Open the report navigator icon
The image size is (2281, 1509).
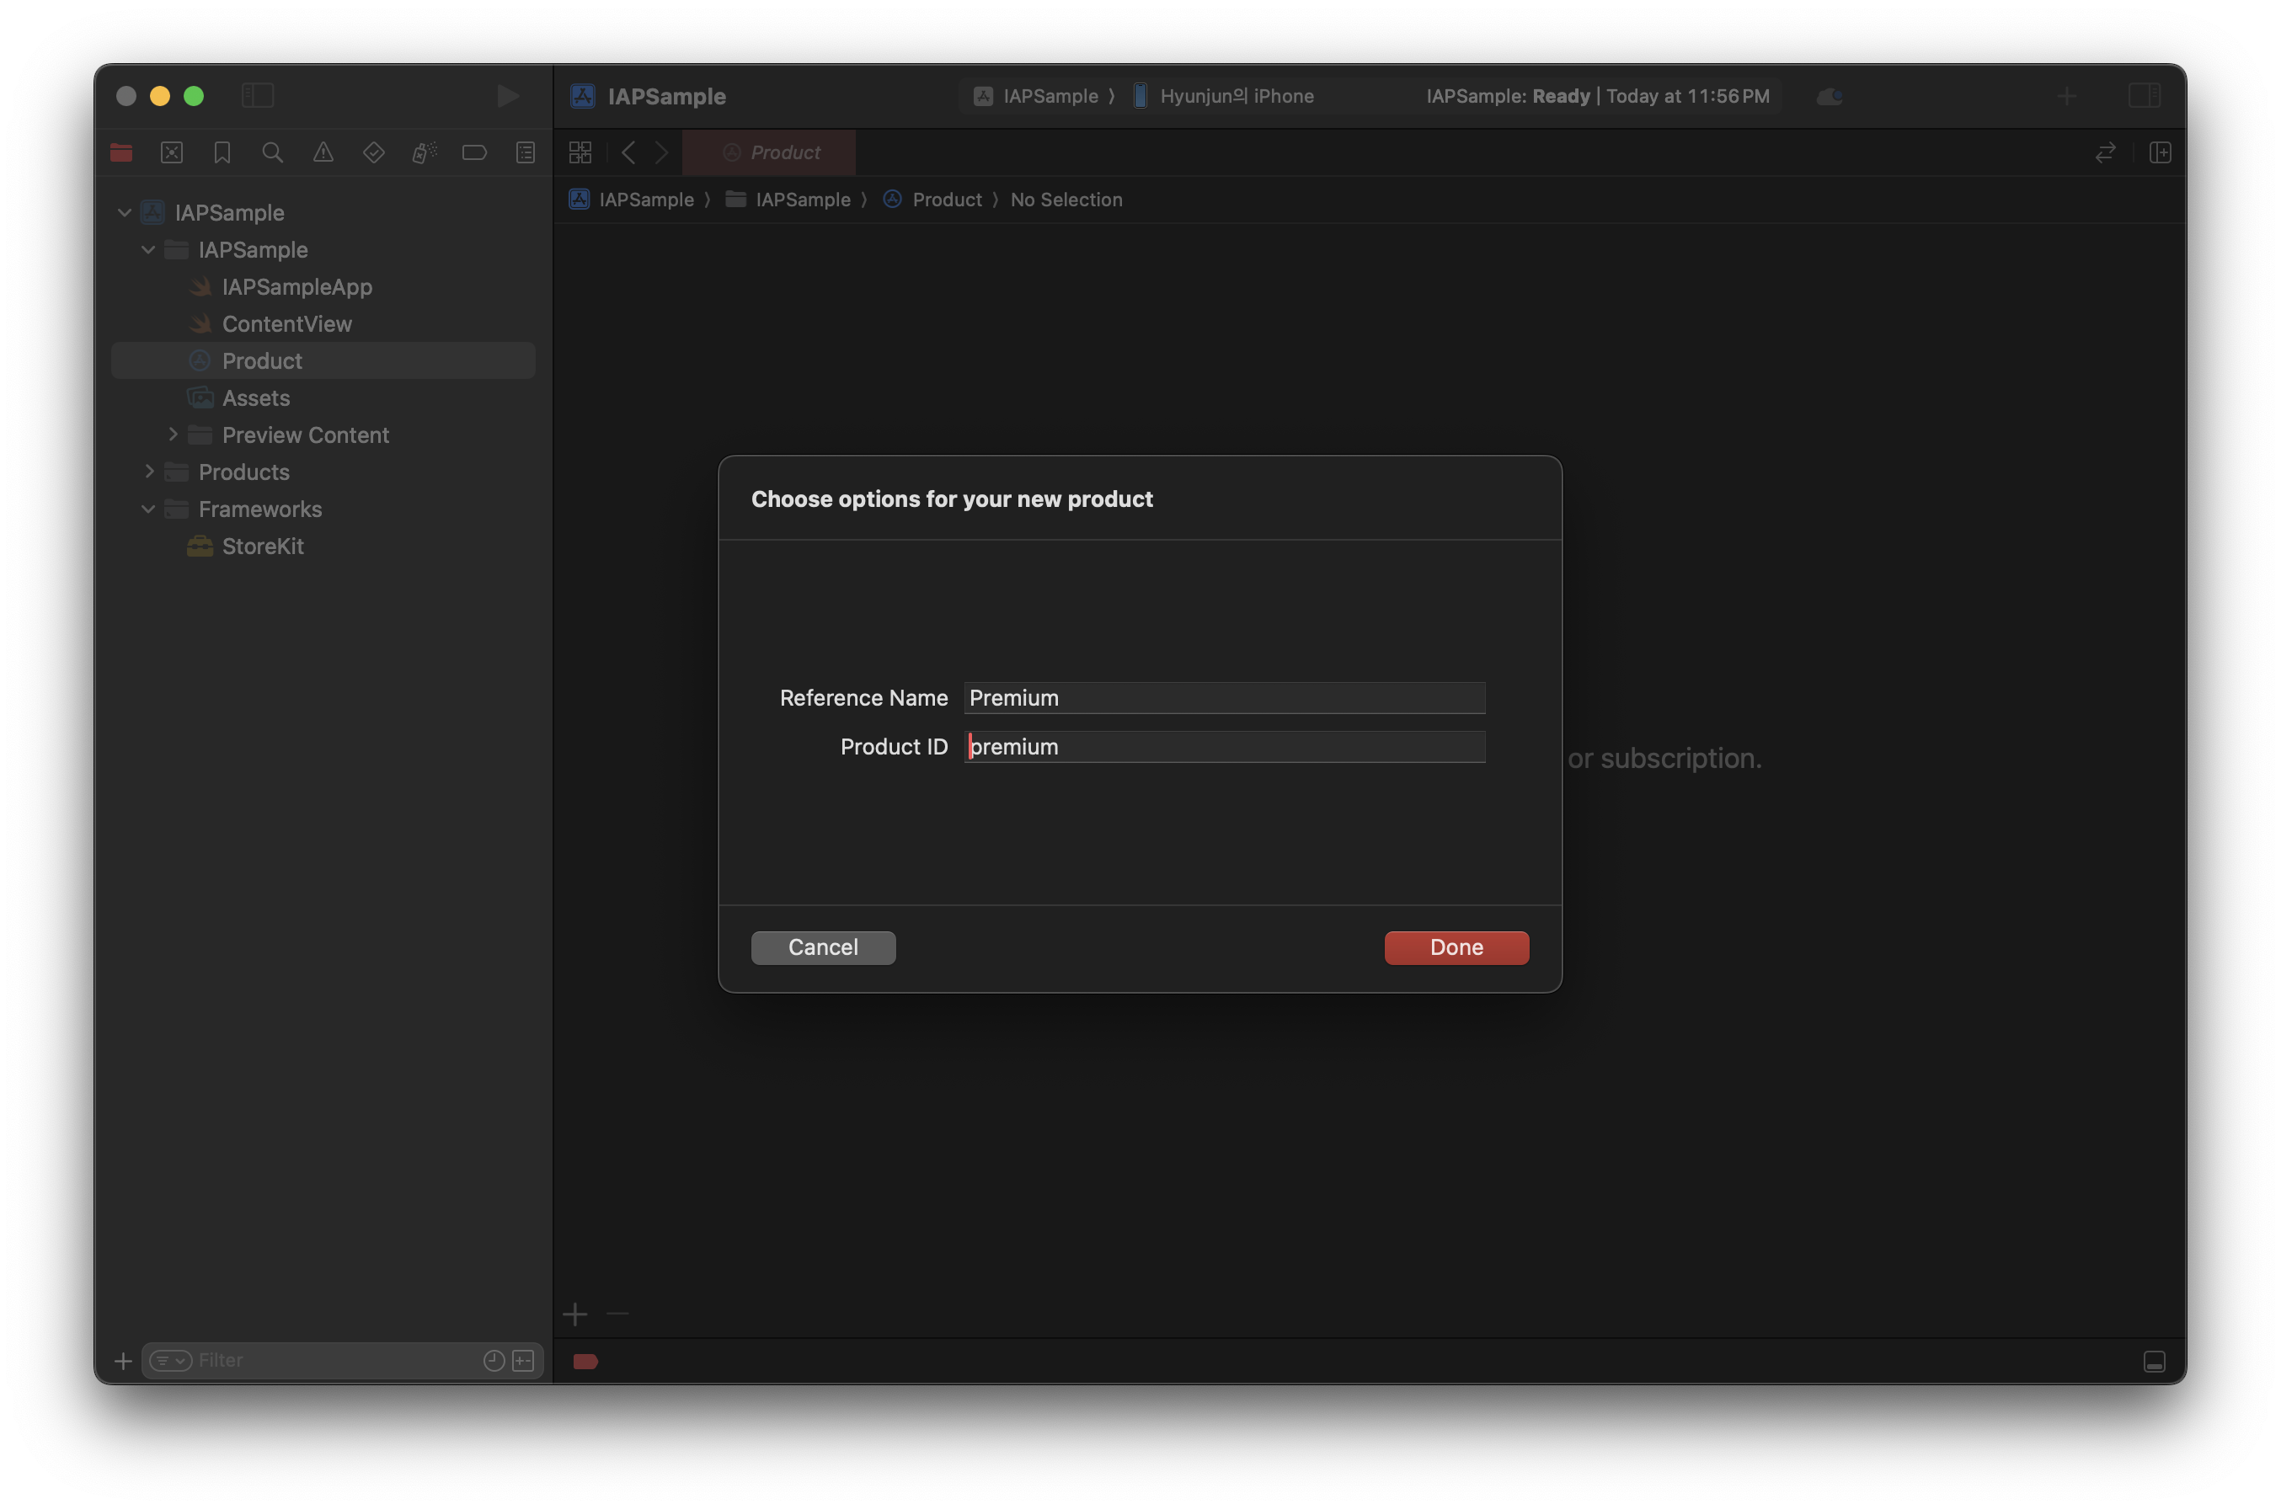[526, 152]
